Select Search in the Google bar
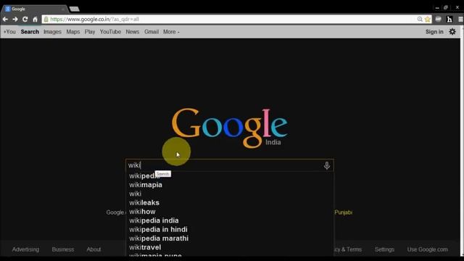Image resolution: width=464 pixels, height=261 pixels. click(30, 32)
